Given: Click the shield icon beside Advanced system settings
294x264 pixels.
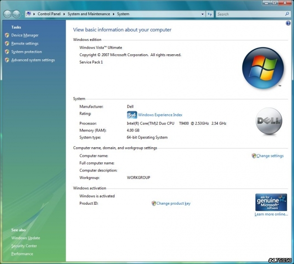Looking at the screenshot, I should [7, 60].
